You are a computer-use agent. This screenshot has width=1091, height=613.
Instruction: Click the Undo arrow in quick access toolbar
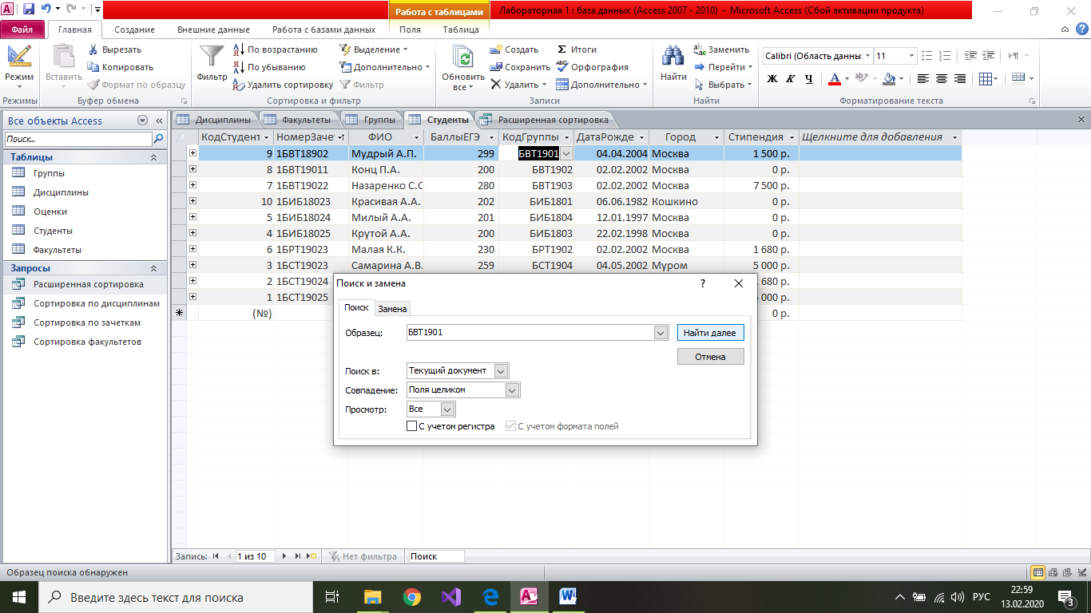point(46,10)
